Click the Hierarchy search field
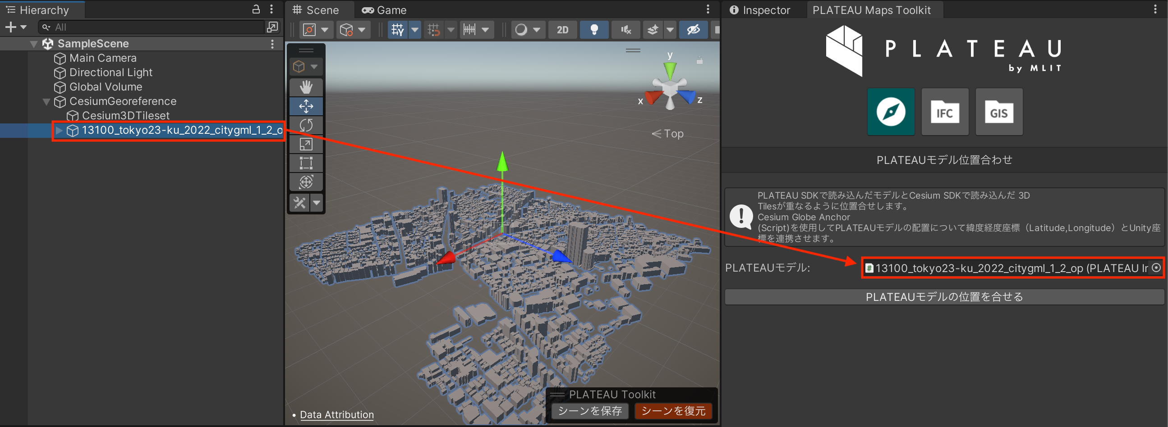This screenshot has height=427, width=1168. click(x=152, y=27)
